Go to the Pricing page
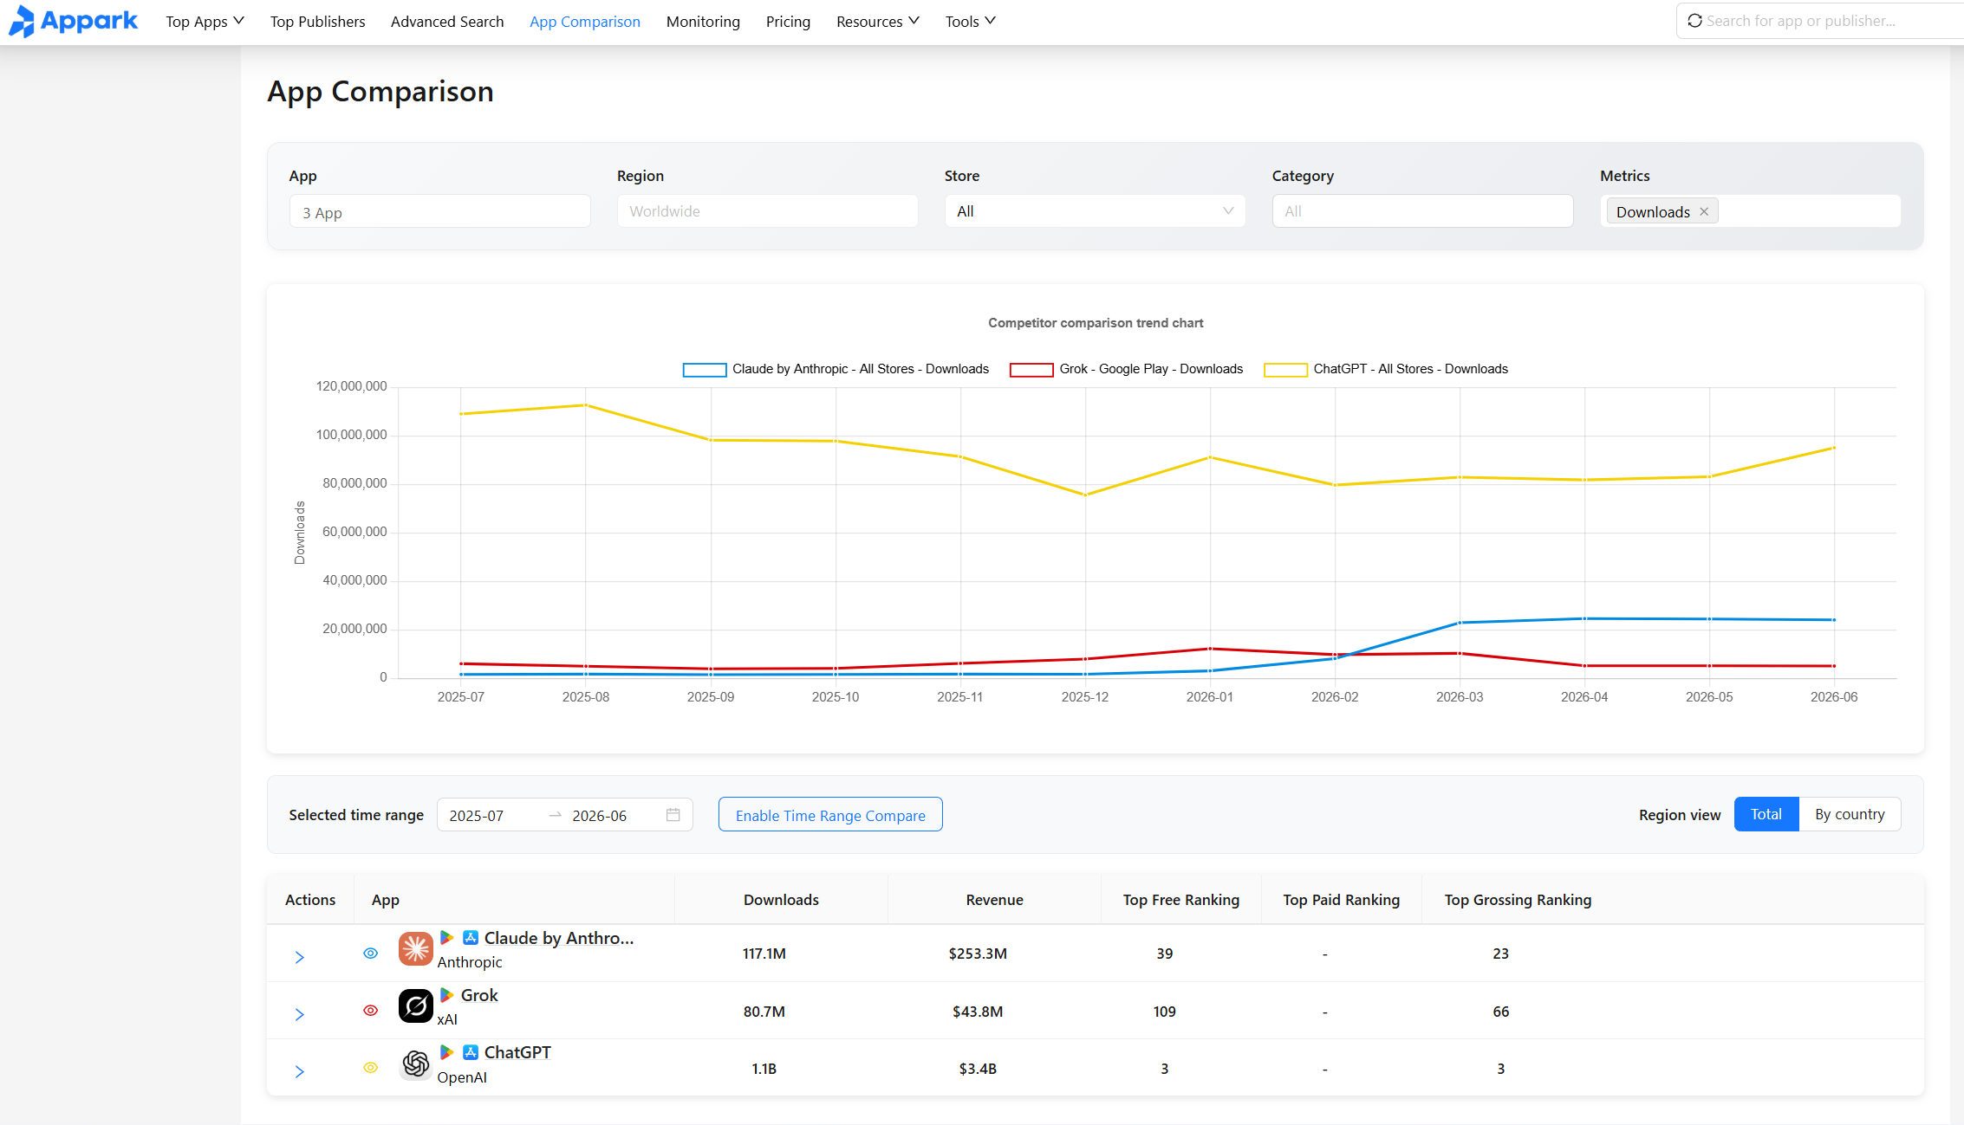 point(788,22)
